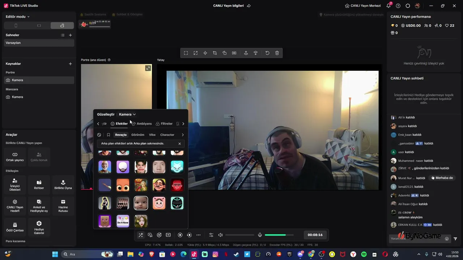The image size is (463, 260).
Task: Move layer down icon in toolbar
Action: (x=255, y=53)
